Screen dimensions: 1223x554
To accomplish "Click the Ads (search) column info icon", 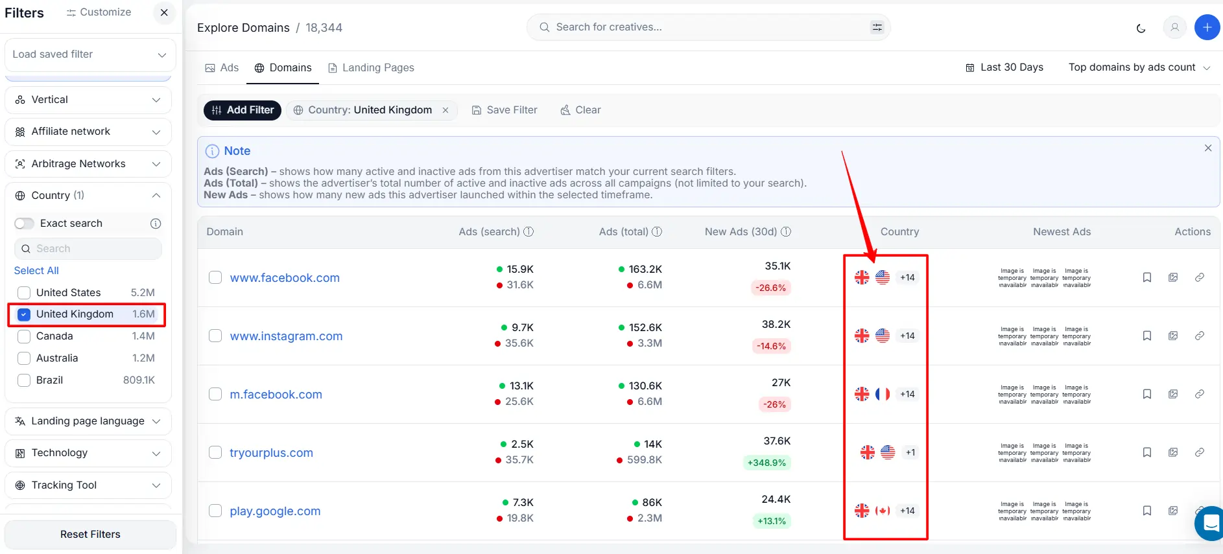I will pos(528,232).
